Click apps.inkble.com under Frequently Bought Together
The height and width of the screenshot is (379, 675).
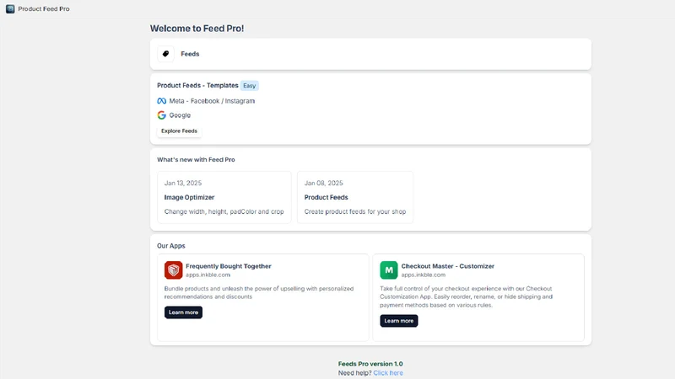(x=208, y=275)
